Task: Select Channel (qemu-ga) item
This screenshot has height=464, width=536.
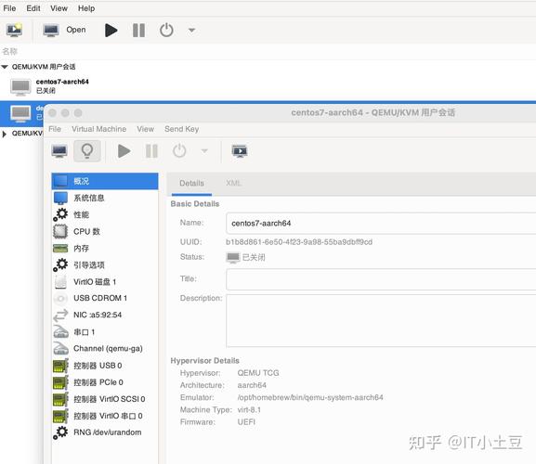Action: point(105,349)
